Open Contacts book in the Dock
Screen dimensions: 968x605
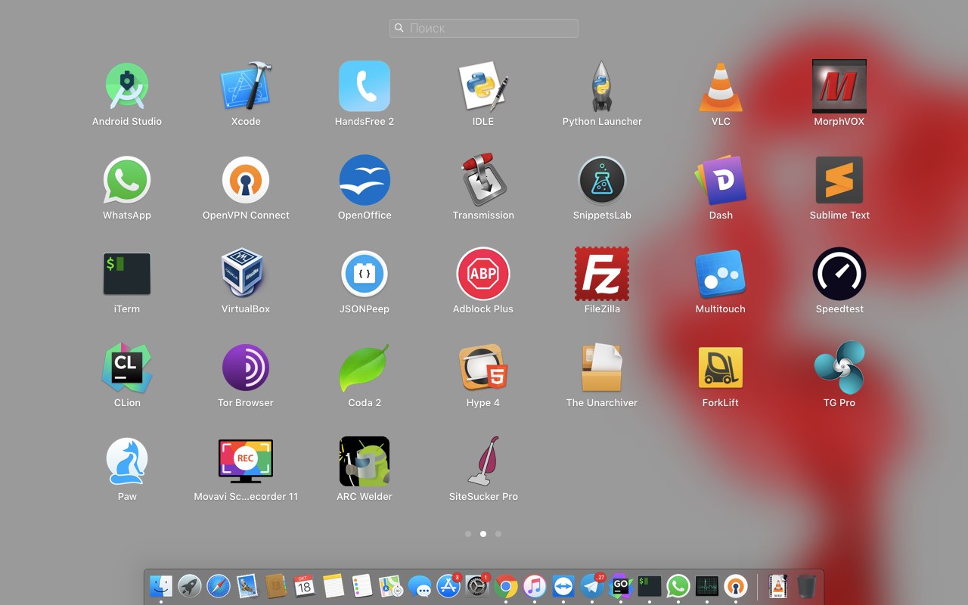[x=276, y=586]
